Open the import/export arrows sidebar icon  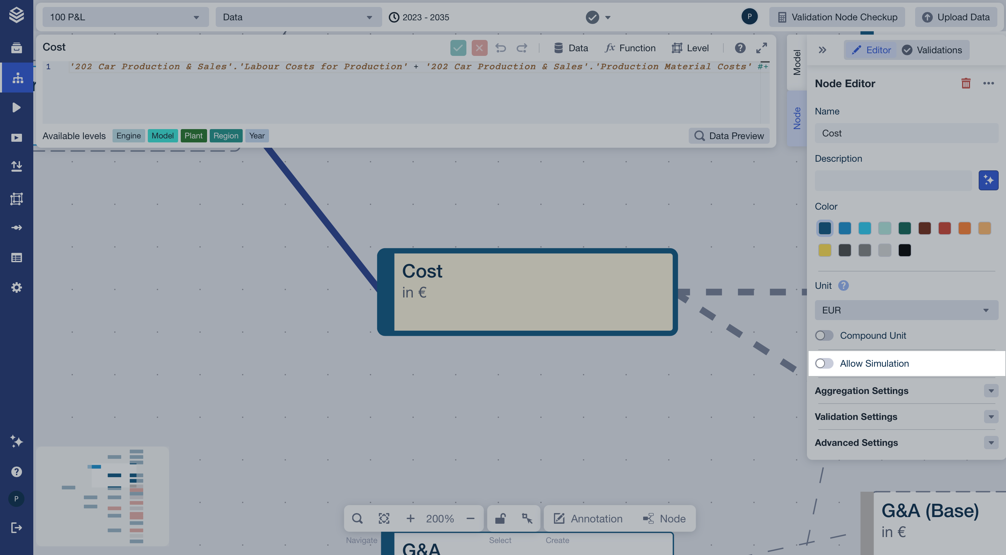[16, 167]
